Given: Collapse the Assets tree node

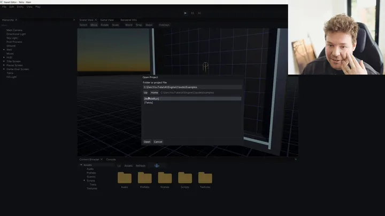Looking at the screenshot, I should (81, 165).
